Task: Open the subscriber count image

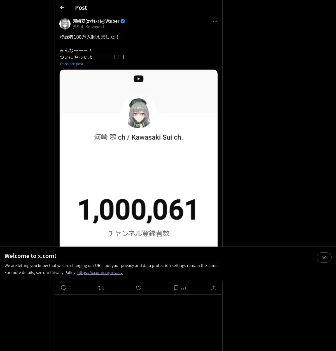Action: tap(139, 168)
